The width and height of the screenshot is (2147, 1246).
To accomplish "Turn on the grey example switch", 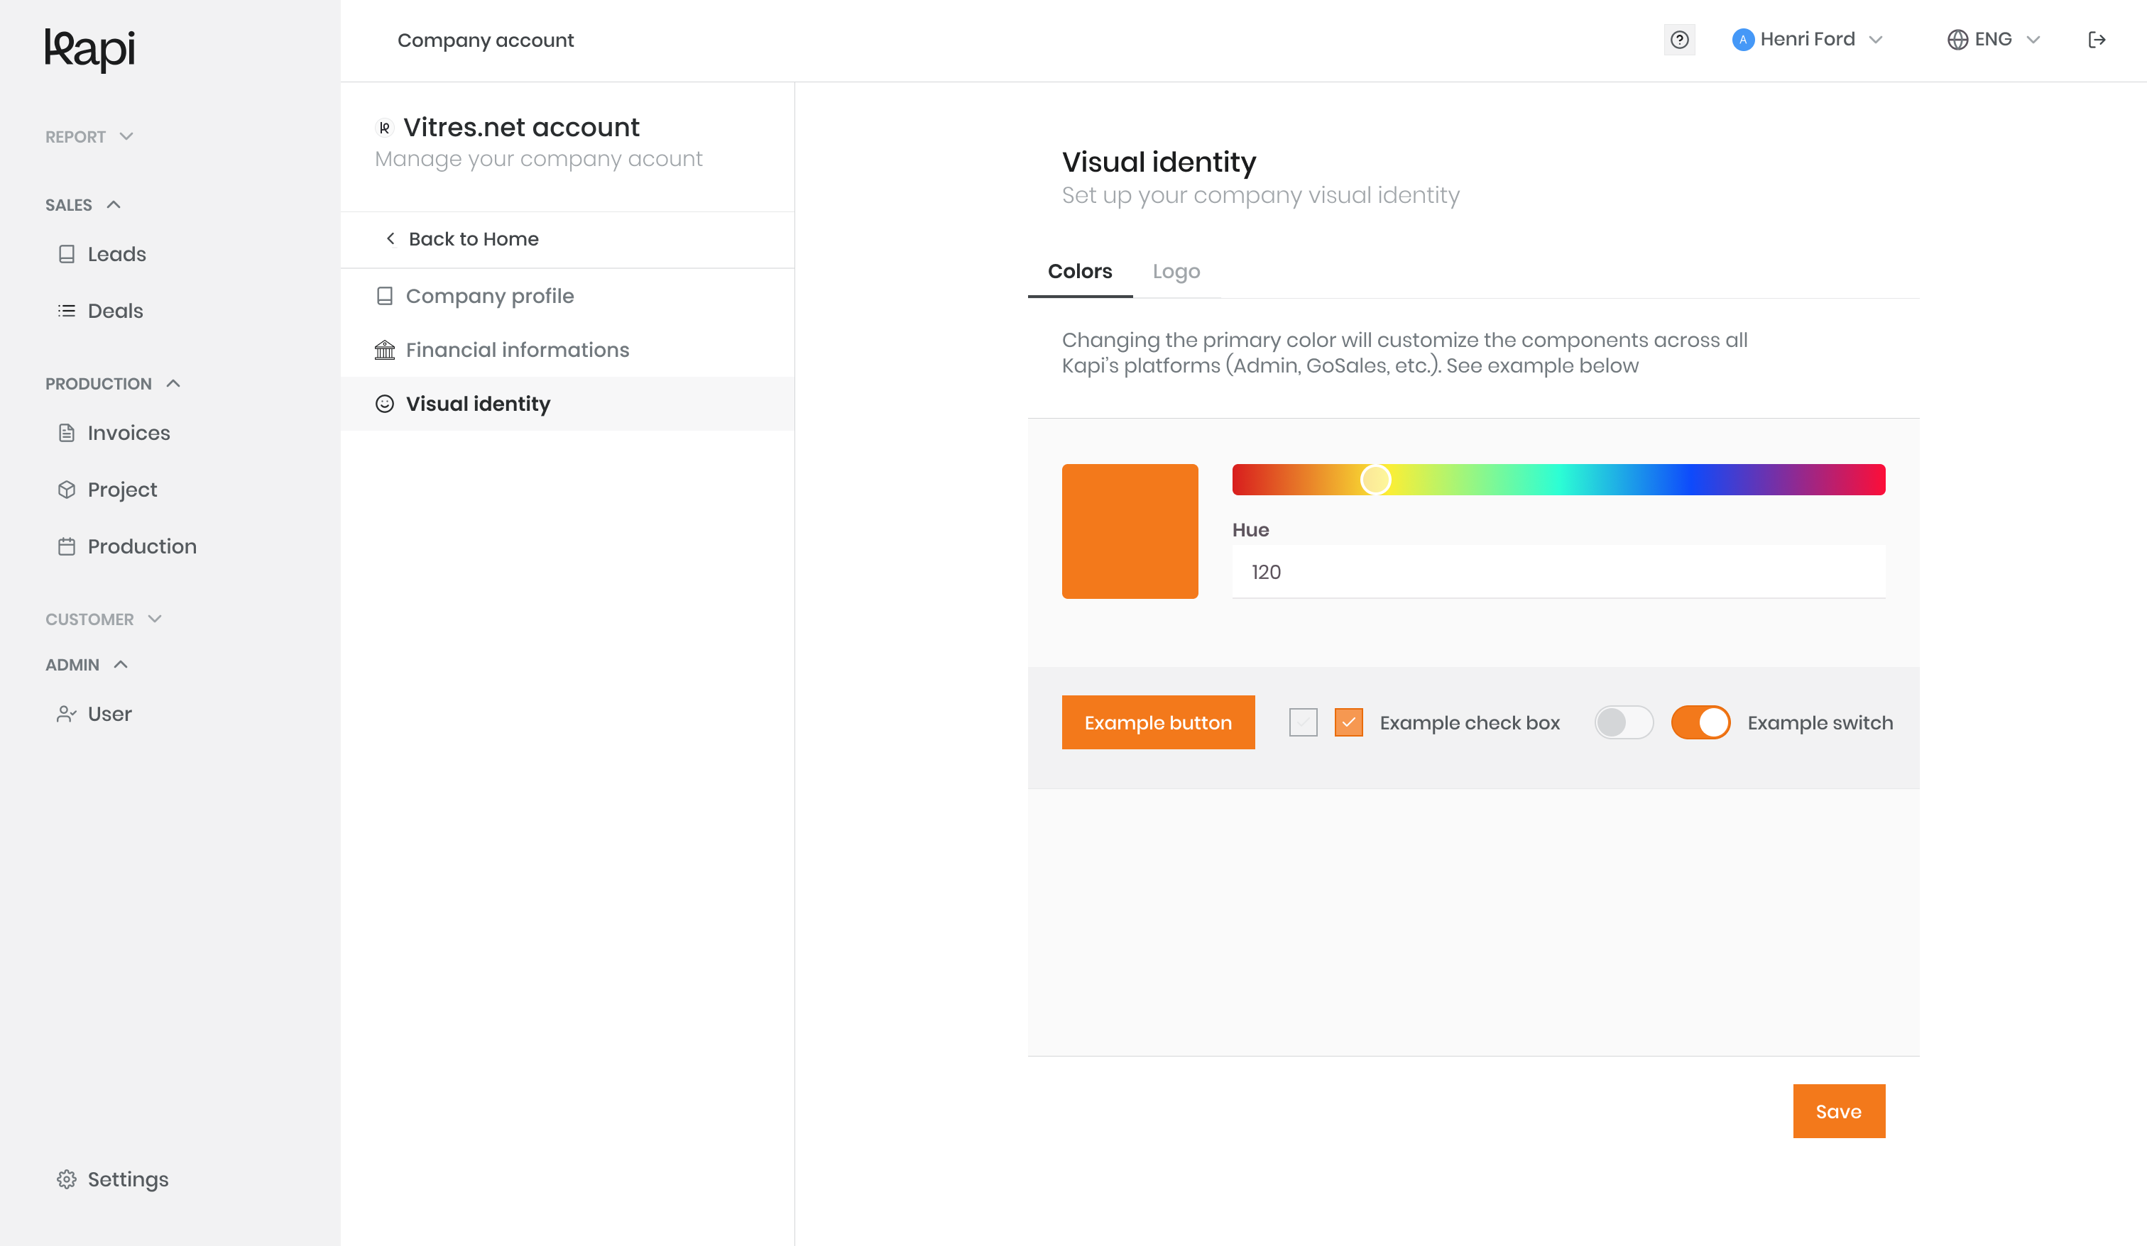I will click(x=1624, y=722).
